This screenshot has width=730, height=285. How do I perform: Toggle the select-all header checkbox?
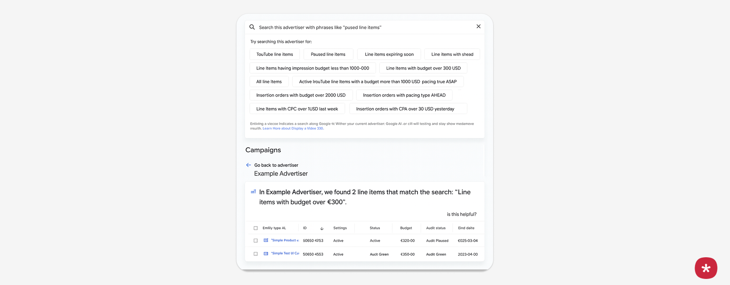coord(255,228)
